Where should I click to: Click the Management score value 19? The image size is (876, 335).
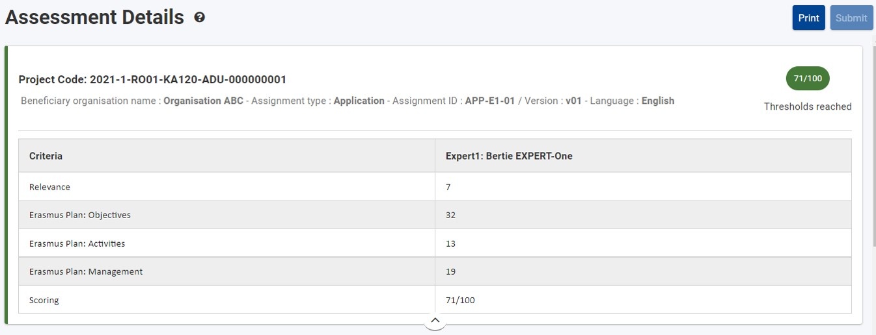(x=450, y=271)
